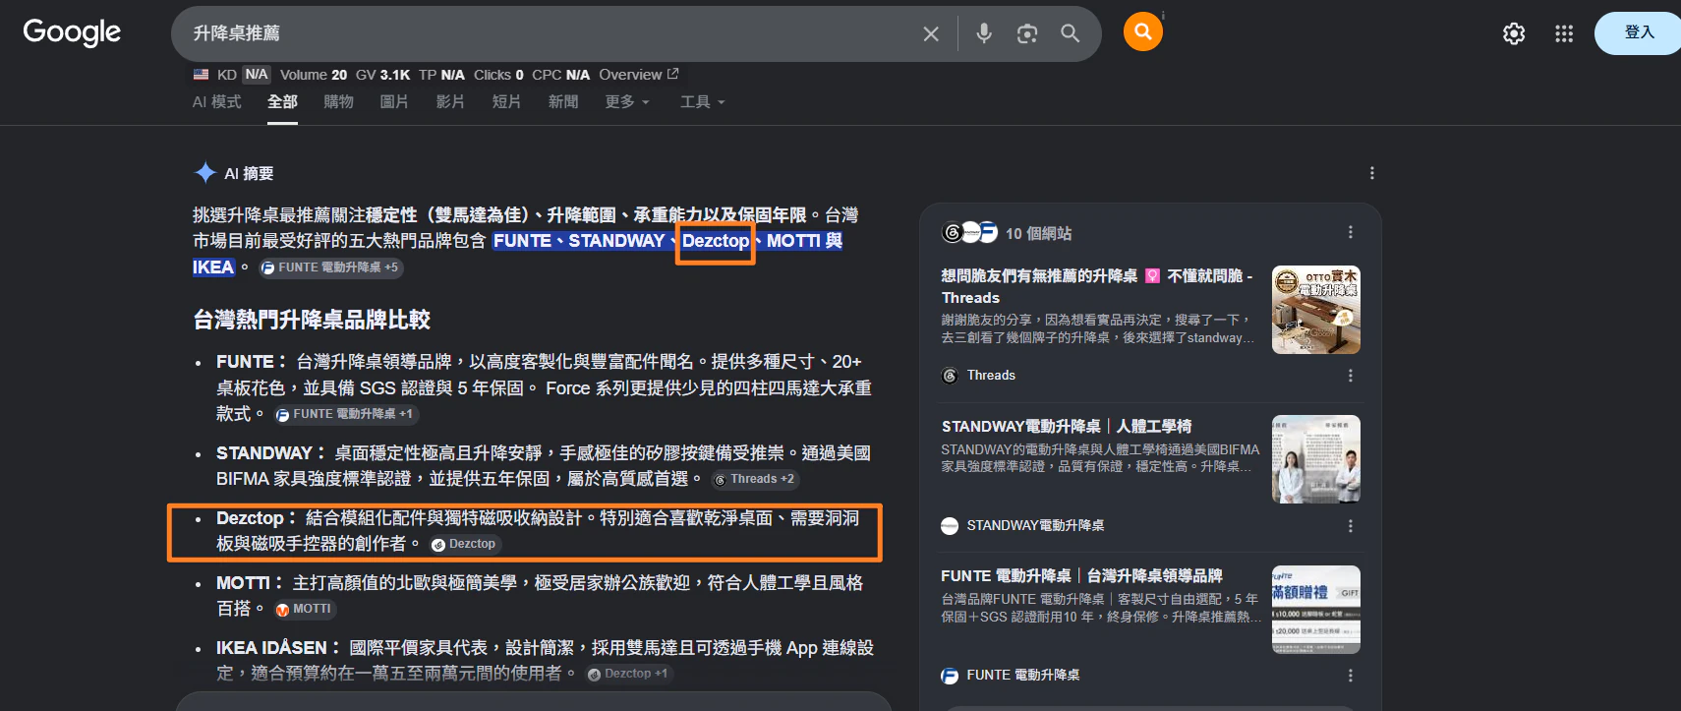Switch to the 購物 tab
1681x711 pixels.
[x=338, y=102]
